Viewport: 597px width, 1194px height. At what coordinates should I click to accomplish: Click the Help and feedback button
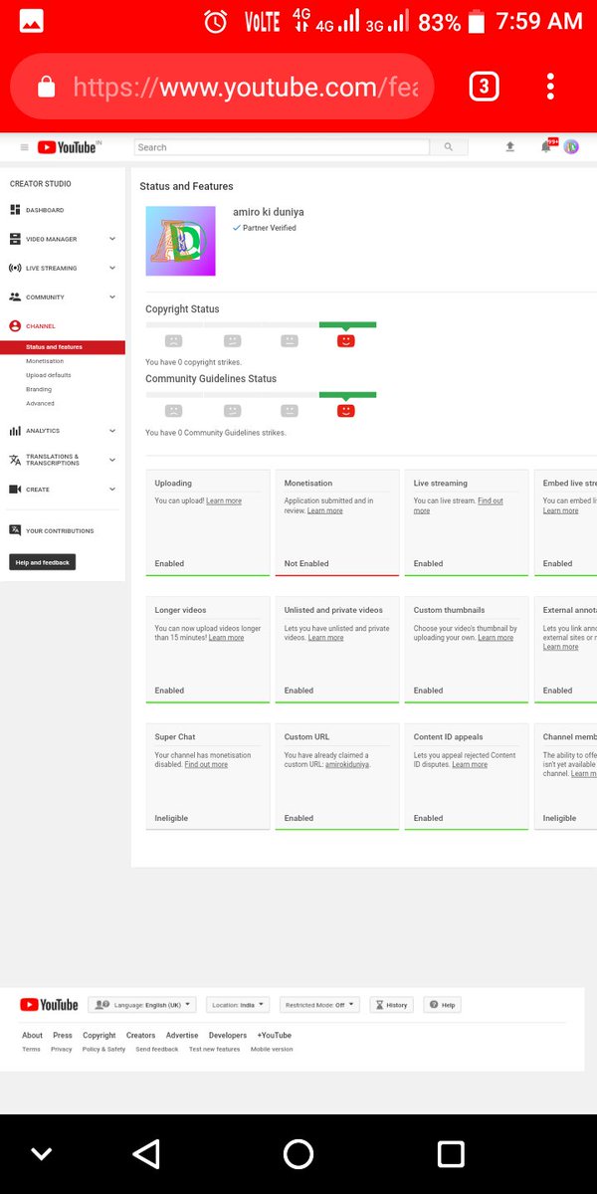[43, 562]
